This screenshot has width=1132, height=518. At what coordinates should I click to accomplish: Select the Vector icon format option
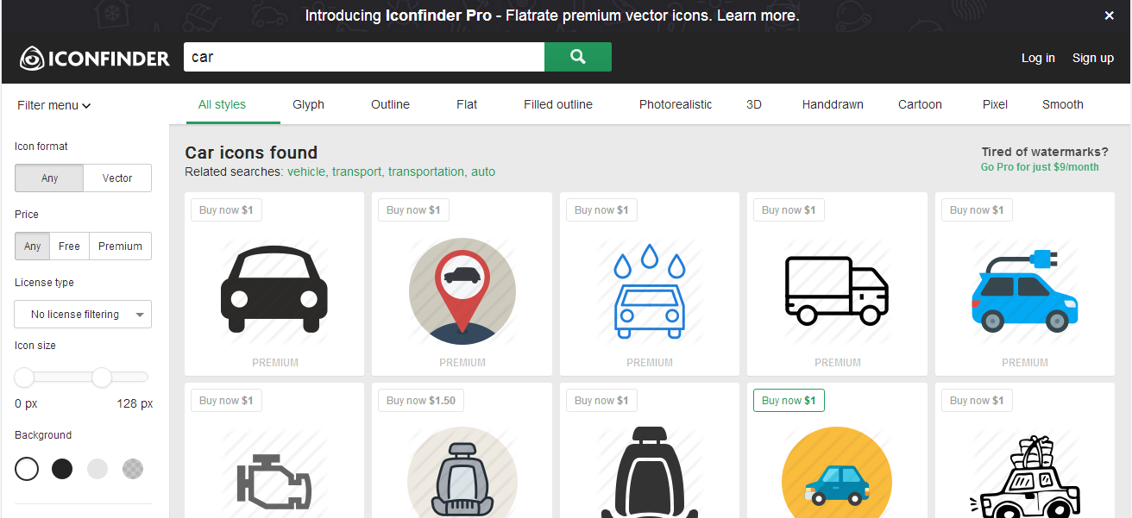(x=117, y=178)
